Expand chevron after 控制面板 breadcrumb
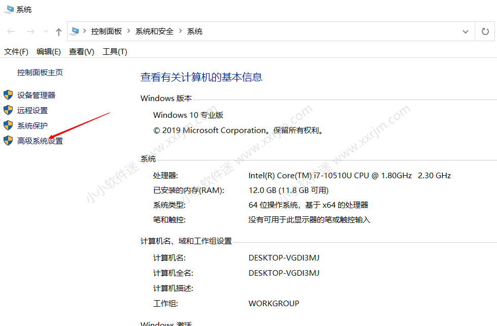 click(129, 31)
